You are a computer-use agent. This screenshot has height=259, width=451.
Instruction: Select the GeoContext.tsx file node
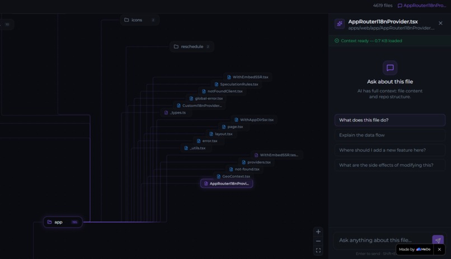click(x=233, y=176)
